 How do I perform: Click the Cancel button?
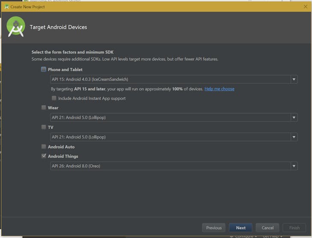tap(267, 228)
